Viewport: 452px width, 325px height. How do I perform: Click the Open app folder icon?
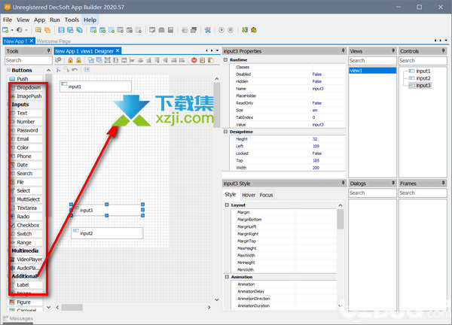[x=38, y=30]
